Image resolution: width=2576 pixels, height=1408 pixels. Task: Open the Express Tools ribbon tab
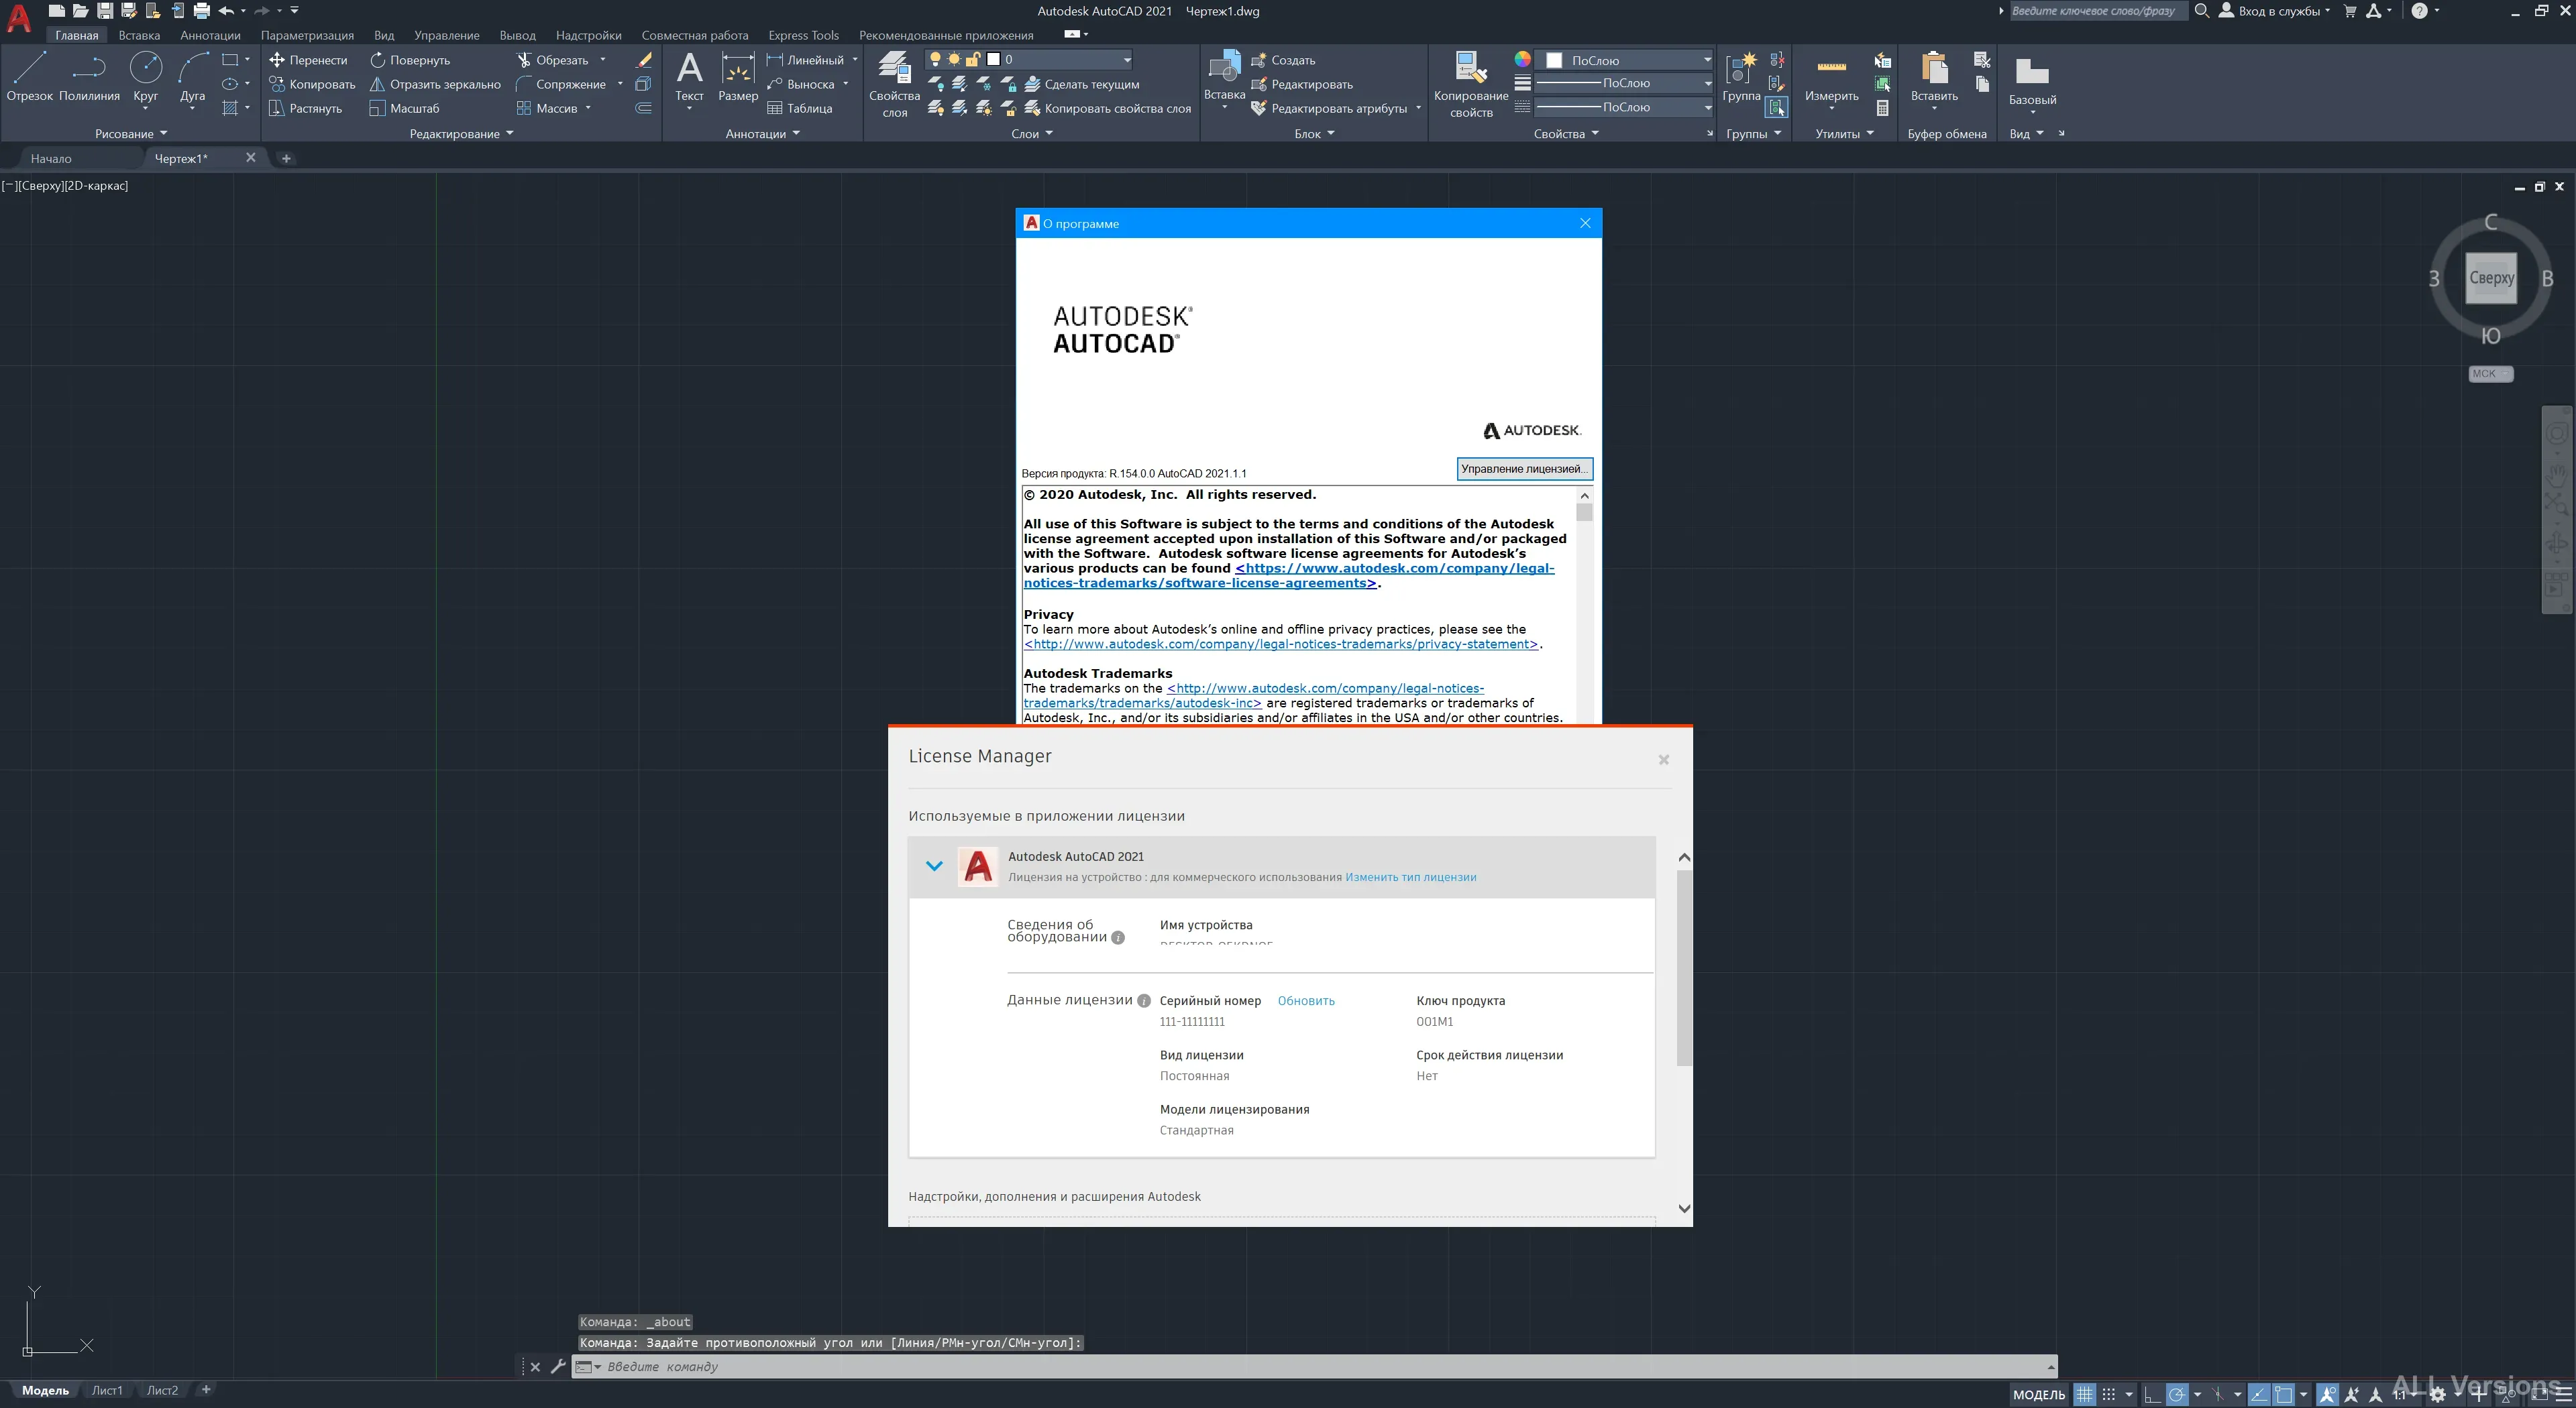[803, 35]
